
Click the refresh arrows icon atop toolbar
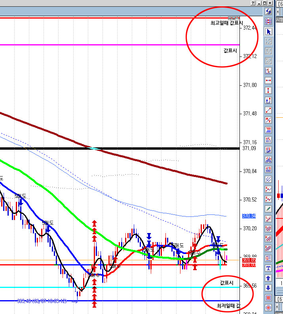[x=268, y=11]
